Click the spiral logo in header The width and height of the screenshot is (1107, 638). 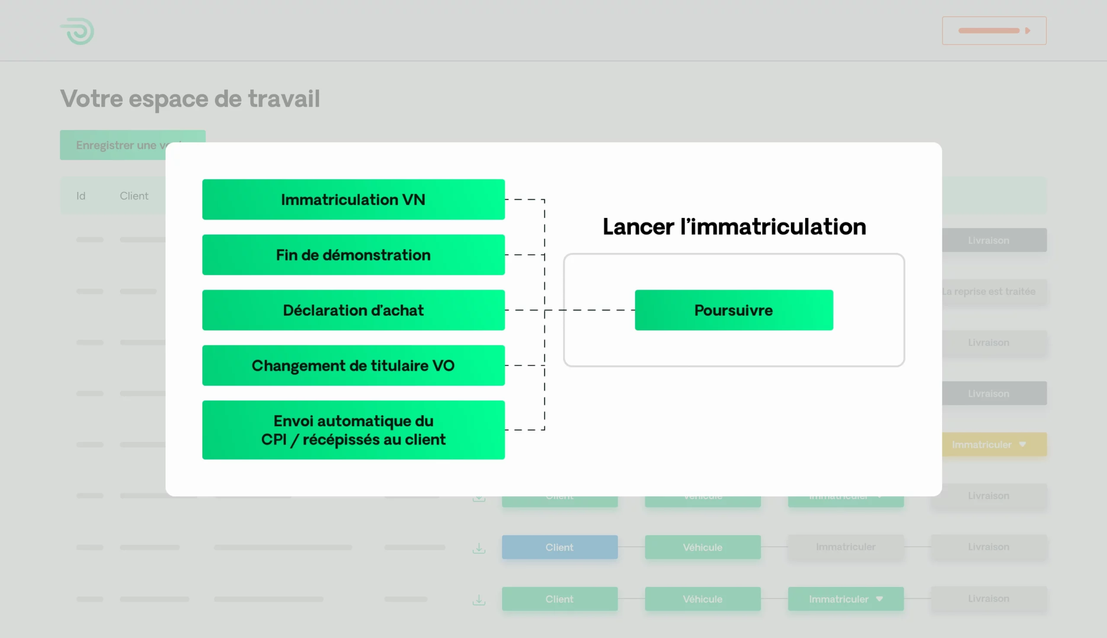(77, 31)
